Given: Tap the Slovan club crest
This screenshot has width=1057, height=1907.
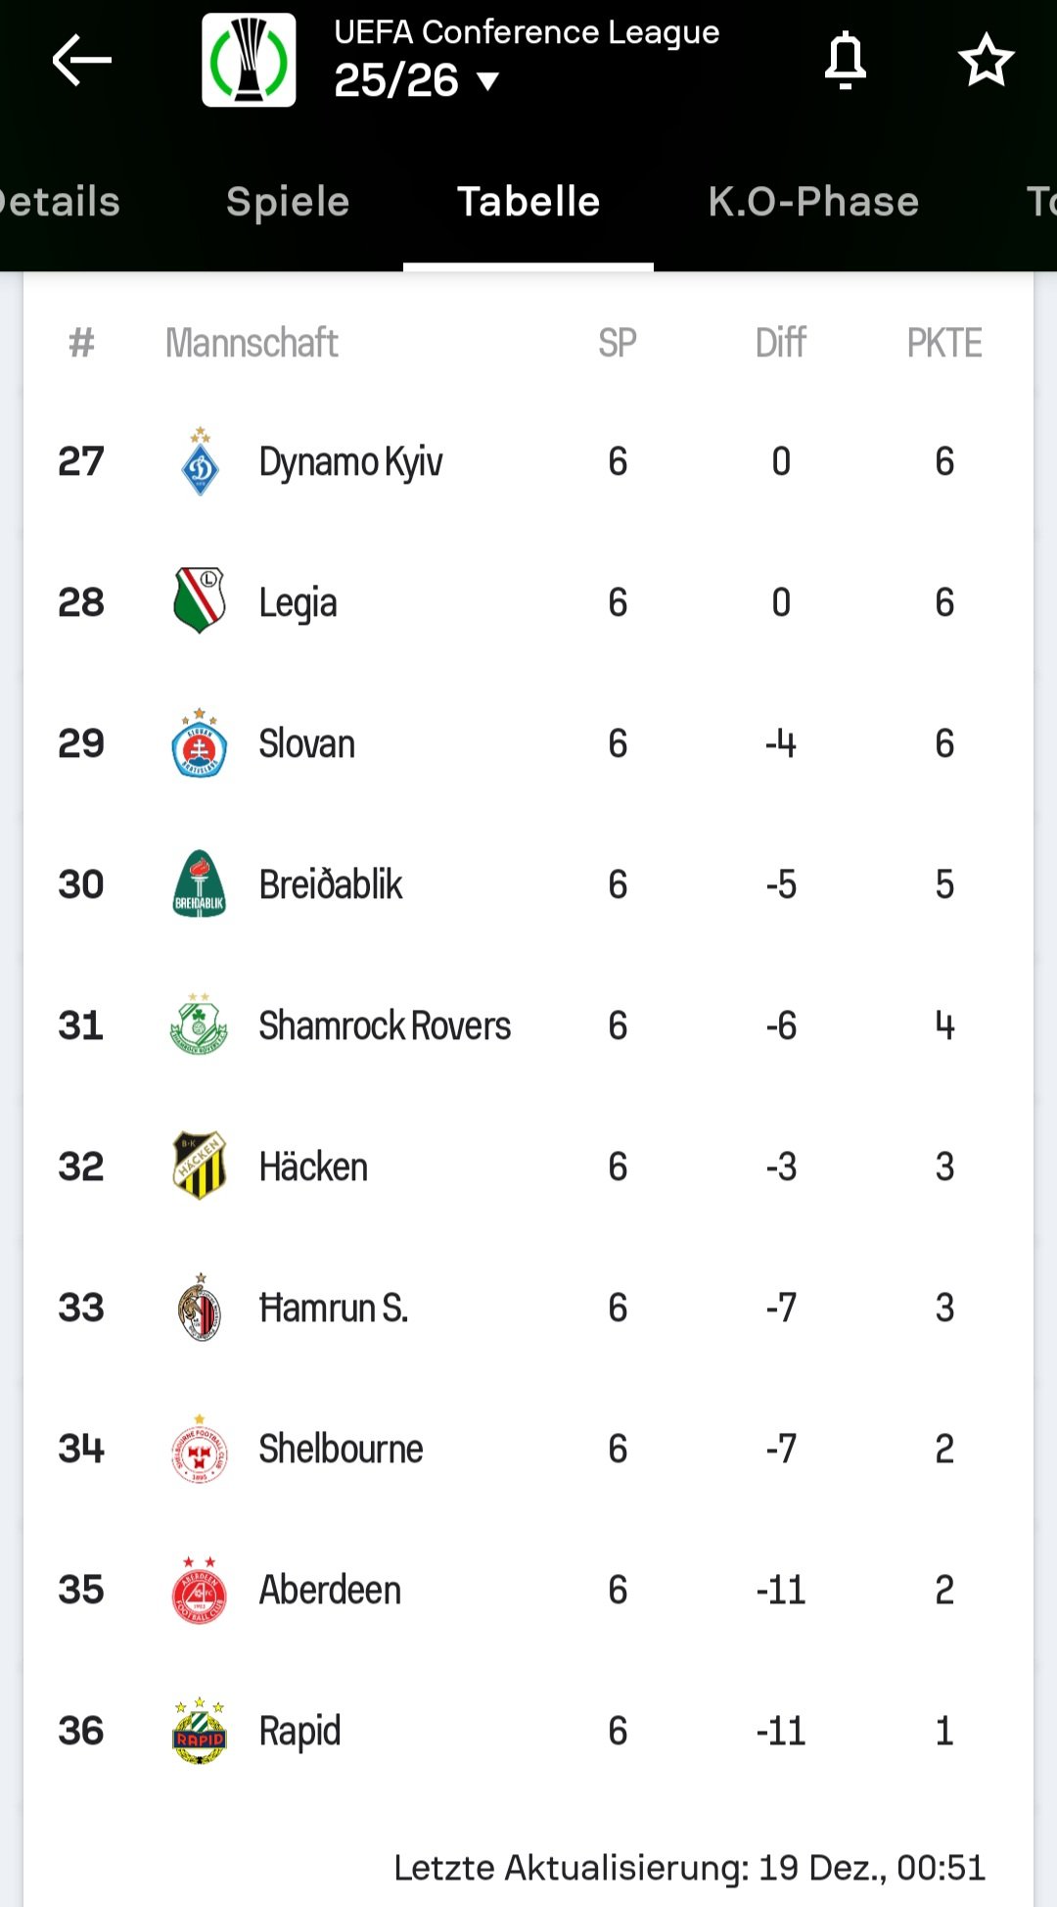Looking at the screenshot, I should click(x=200, y=743).
